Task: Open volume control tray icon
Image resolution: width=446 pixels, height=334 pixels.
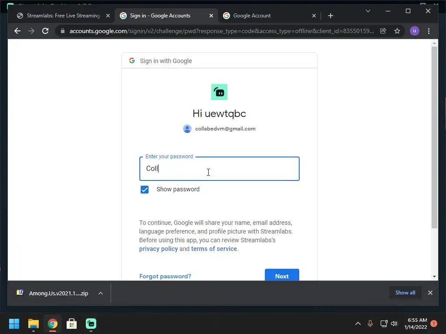Action: point(394,324)
